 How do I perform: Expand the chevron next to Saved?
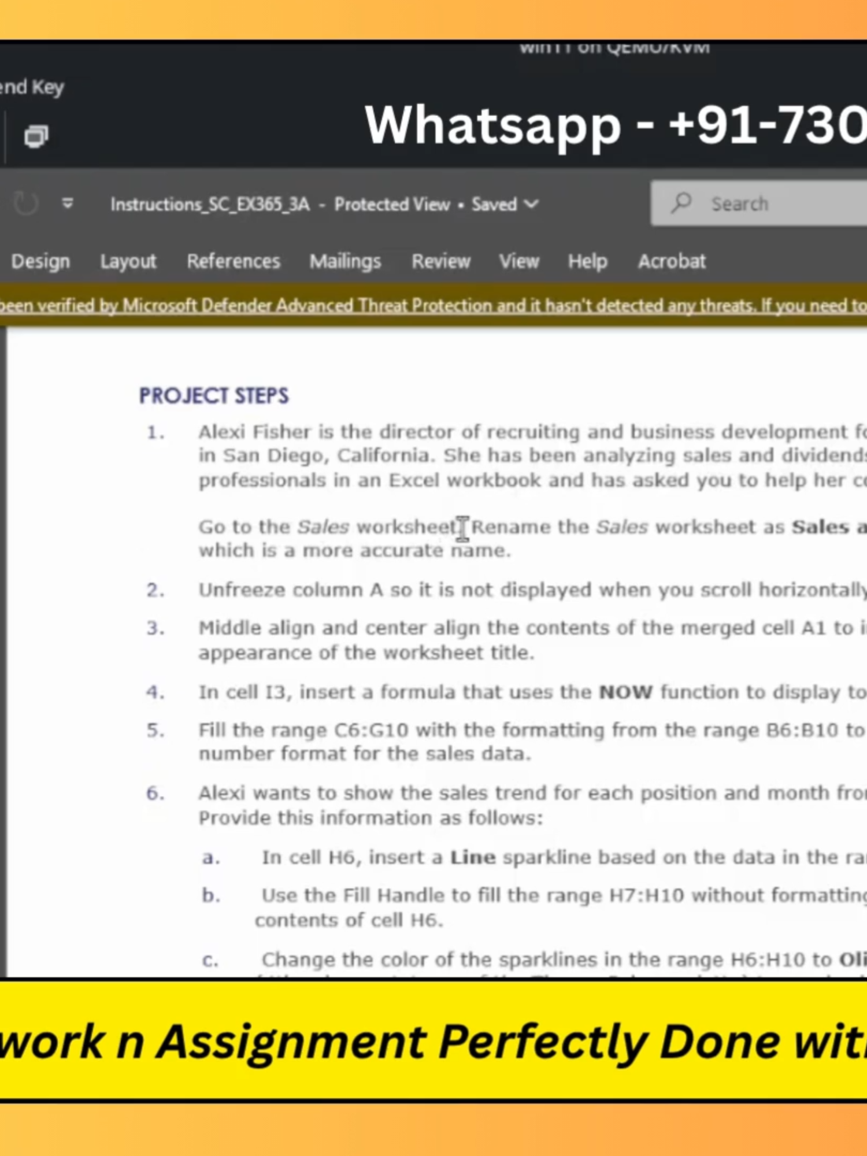531,204
